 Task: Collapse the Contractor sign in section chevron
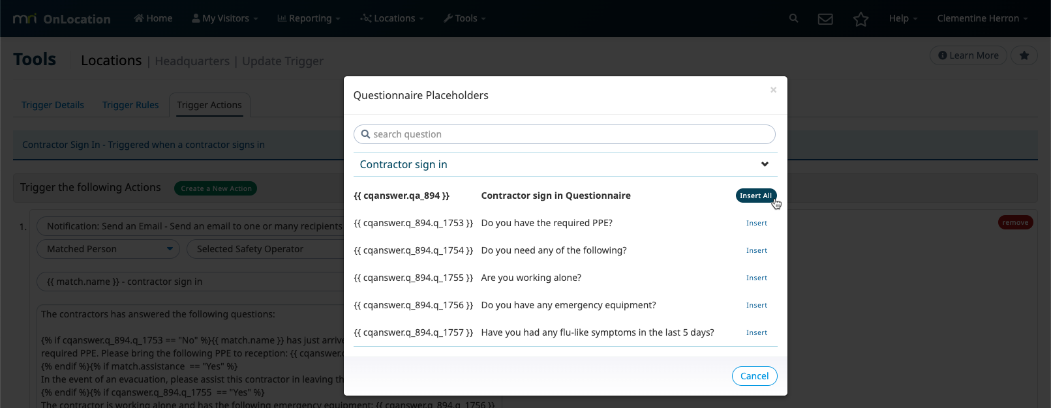tap(765, 164)
